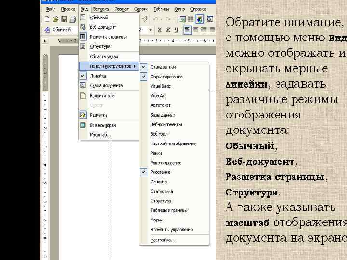Choose Область задач menu item
Viewport: 347px width, 260px height.
click(x=109, y=57)
